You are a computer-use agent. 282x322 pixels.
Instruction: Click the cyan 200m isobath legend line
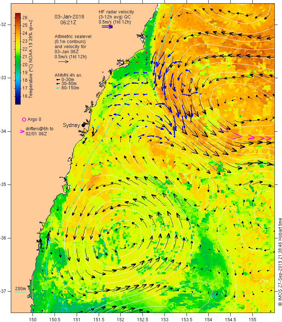21,292
